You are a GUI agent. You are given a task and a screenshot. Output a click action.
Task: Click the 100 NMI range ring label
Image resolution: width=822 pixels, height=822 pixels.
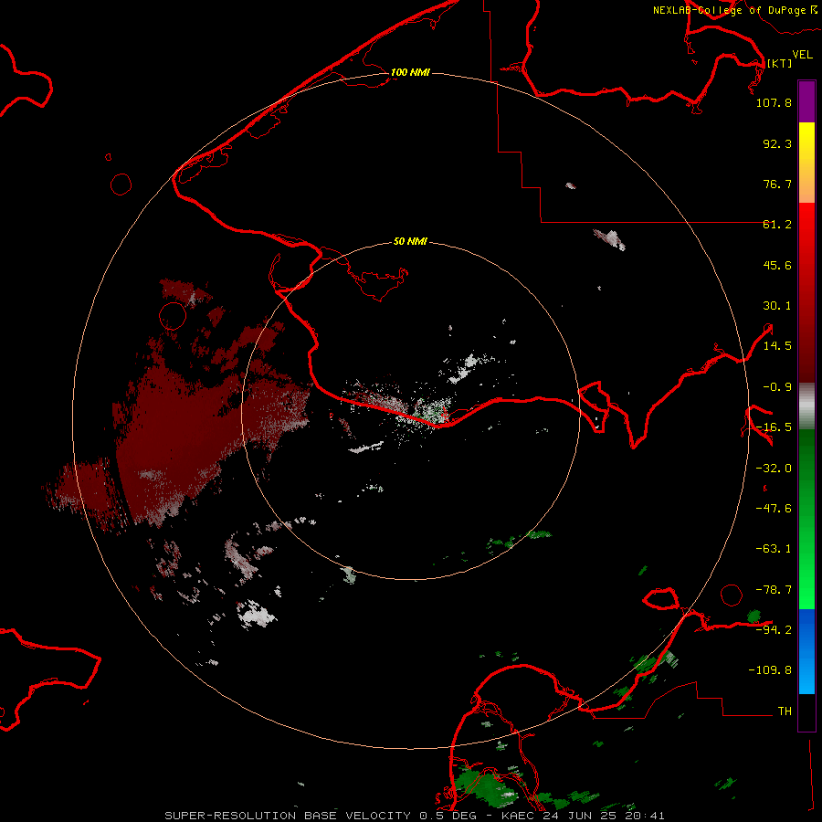pyautogui.click(x=410, y=72)
